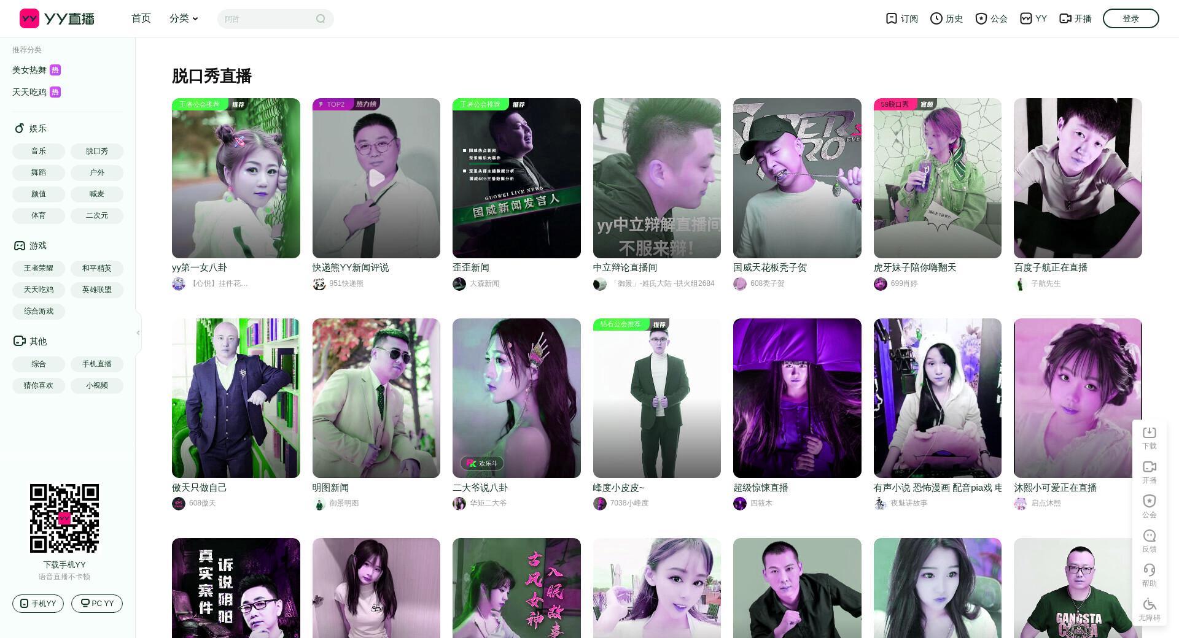Open the 订阅 subscriptions icon
The width and height of the screenshot is (1179, 638).
click(892, 18)
